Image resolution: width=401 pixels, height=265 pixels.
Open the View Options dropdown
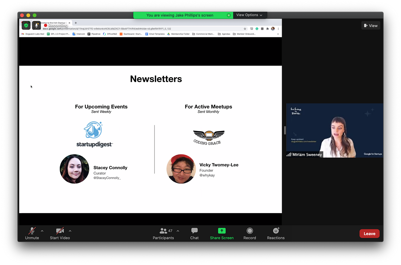(249, 15)
